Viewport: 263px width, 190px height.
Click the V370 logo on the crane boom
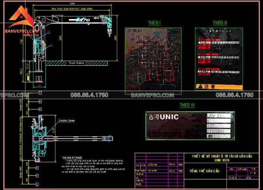(80, 20)
